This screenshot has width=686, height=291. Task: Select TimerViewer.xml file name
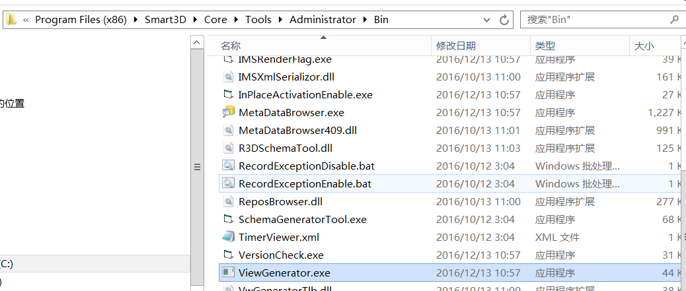pyautogui.click(x=279, y=238)
